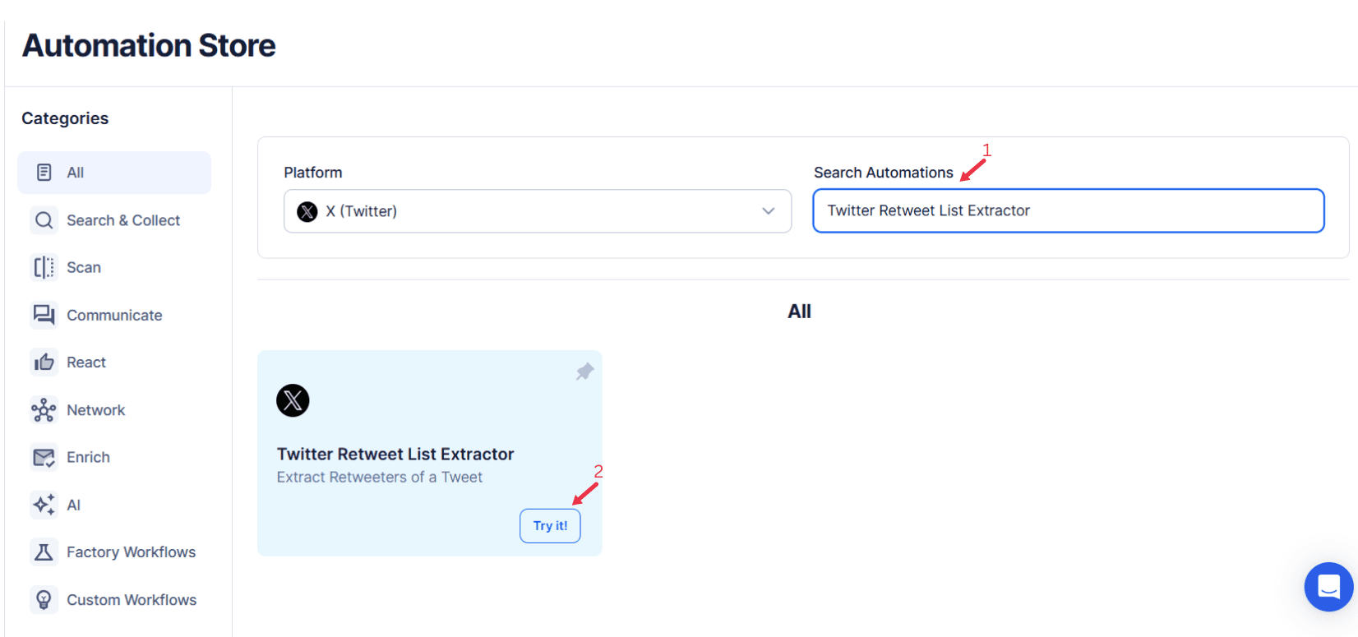Click the Enrich envelope icon
Image resolution: width=1358 pixels, height=637 pixels.
click(44, 457)
